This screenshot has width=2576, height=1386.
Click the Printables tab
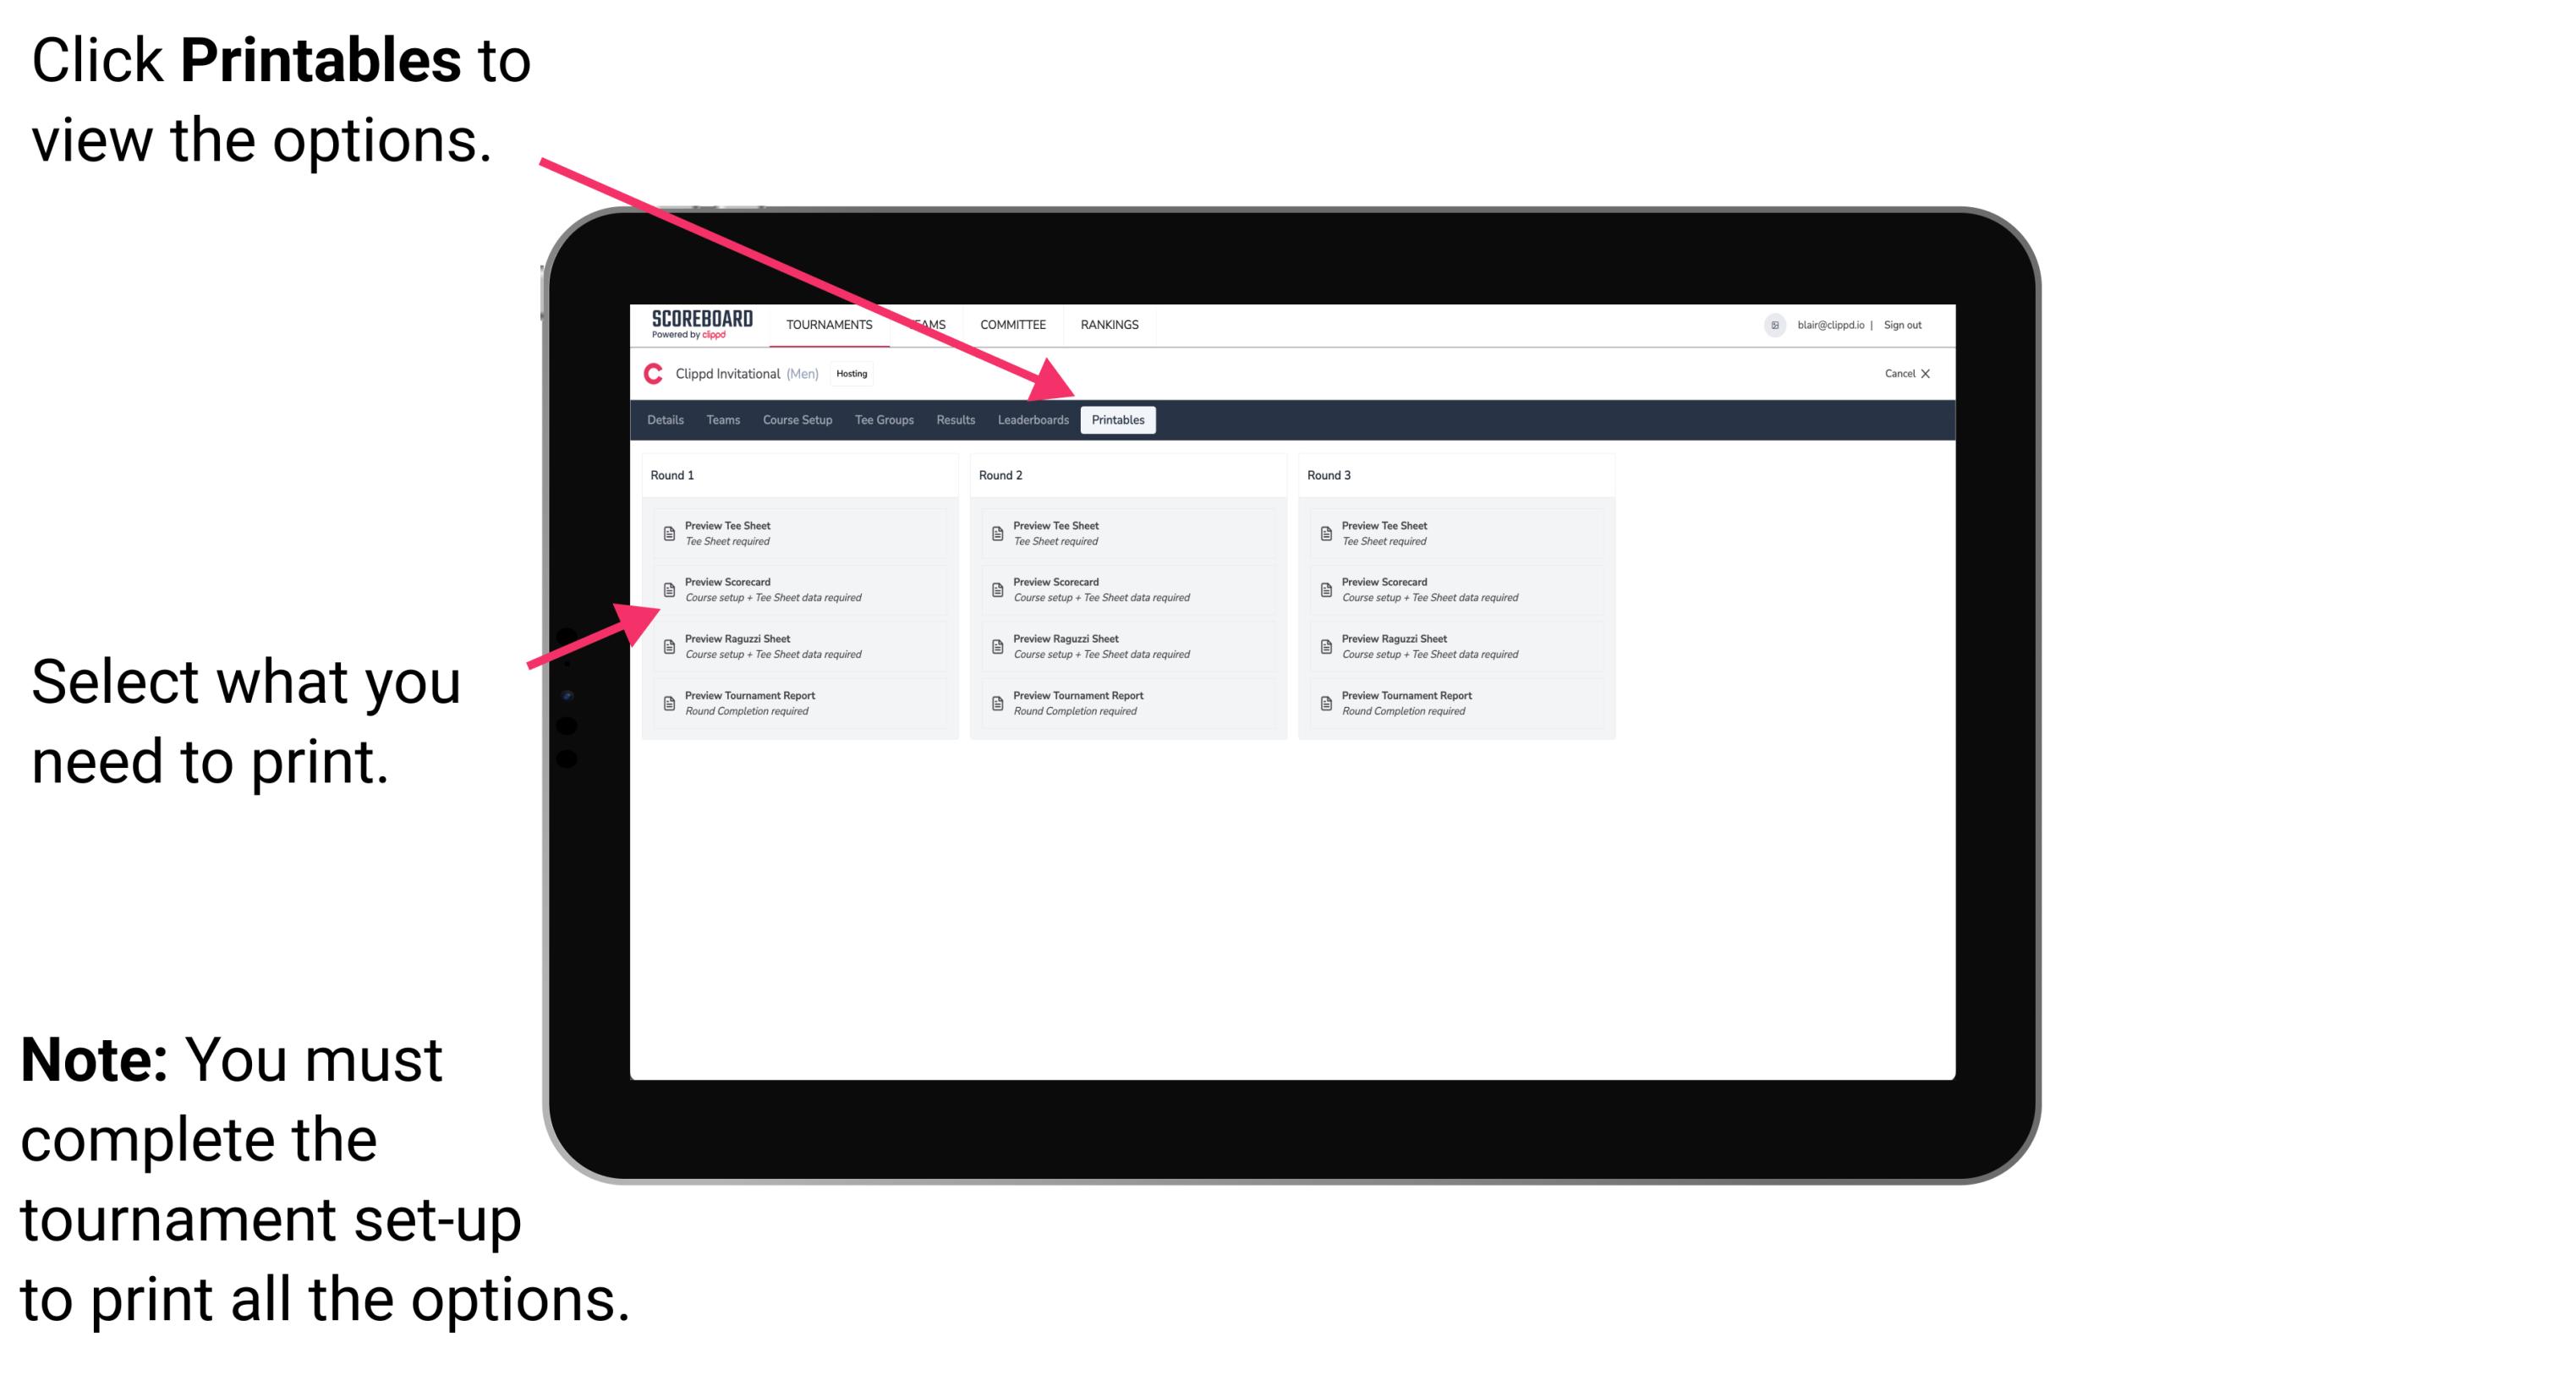pyautogui.click(x=1116, y=420)
